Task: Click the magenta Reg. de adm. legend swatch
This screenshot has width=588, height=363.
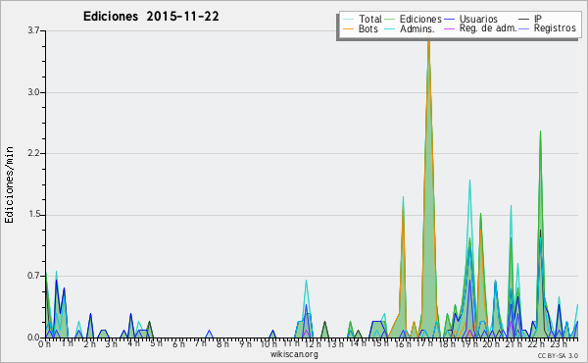Action: [x=449, y=28]
